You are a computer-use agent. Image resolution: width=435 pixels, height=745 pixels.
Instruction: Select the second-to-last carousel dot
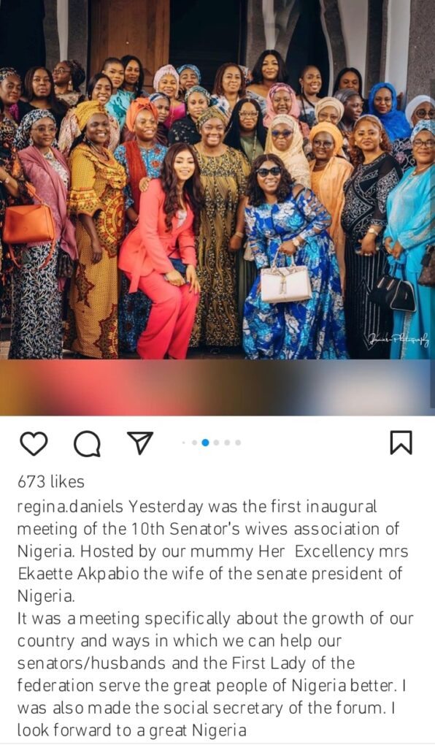(227, 443)
